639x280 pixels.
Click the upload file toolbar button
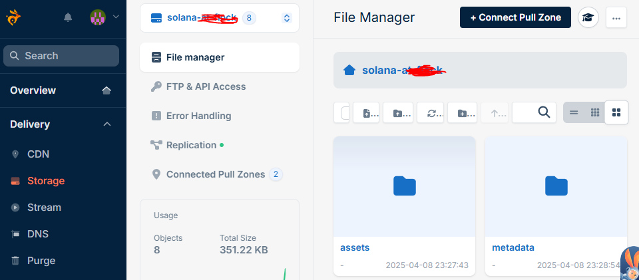366,113
